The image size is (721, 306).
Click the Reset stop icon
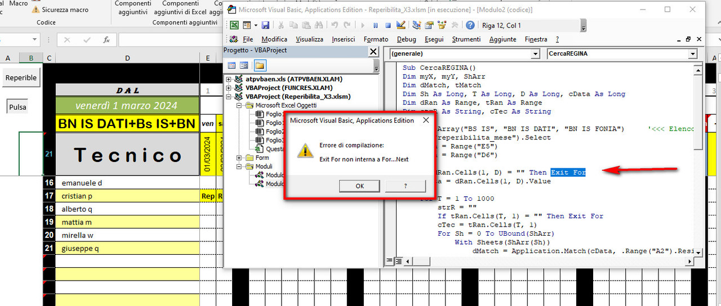(388, 25)
